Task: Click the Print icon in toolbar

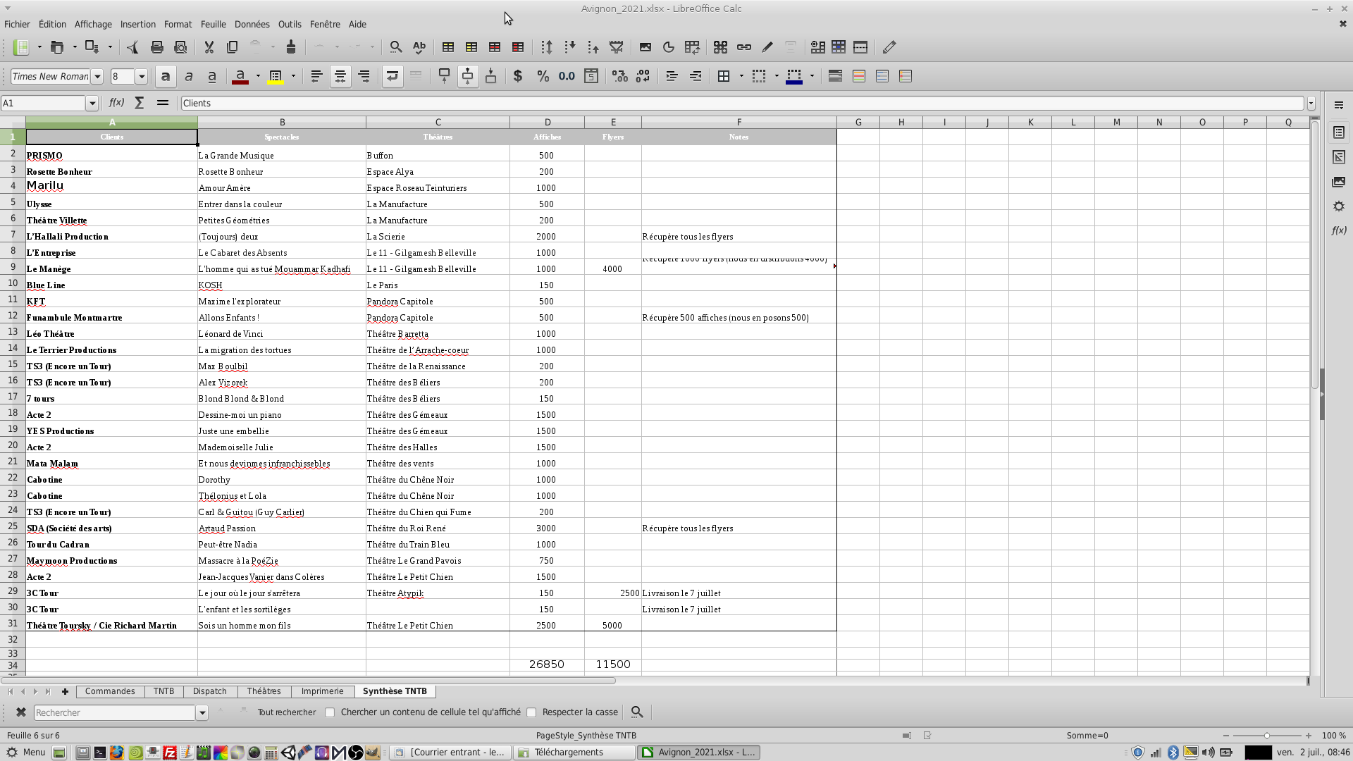Action: coord(156,47)
